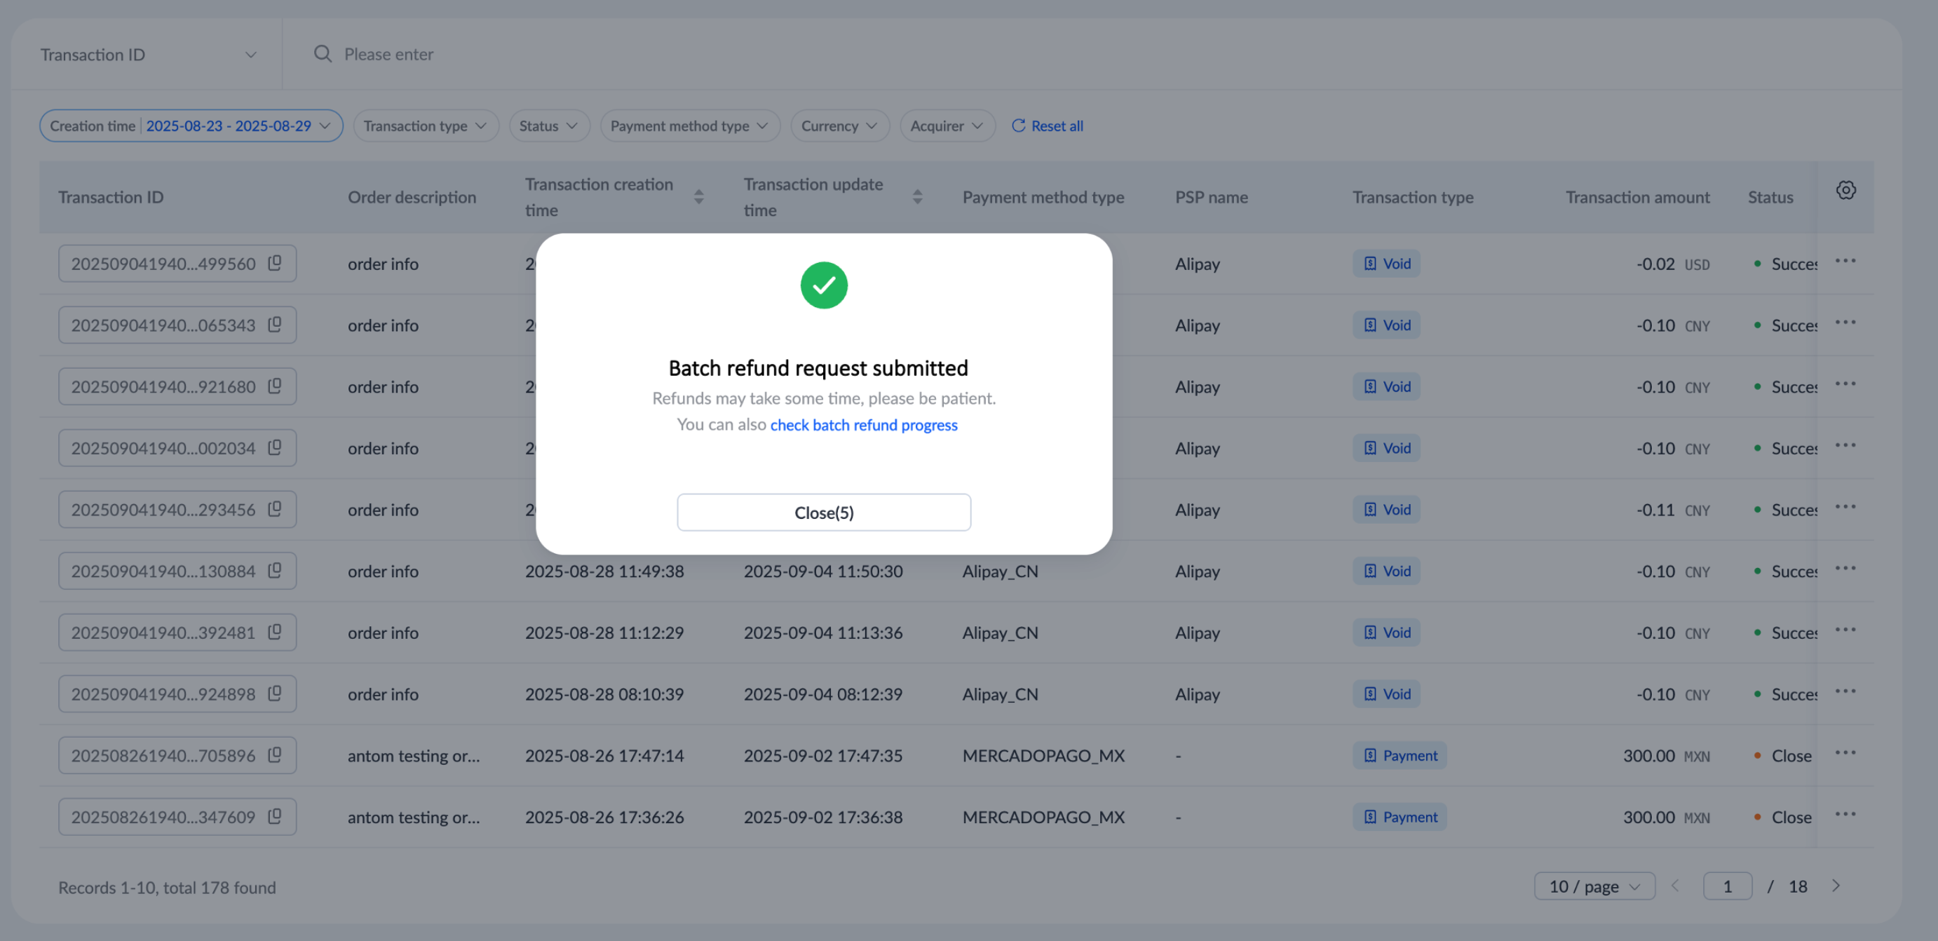This screenshot has width=1938, height=941.
Task: Click Reset all filters
Action: (1047, 126)
